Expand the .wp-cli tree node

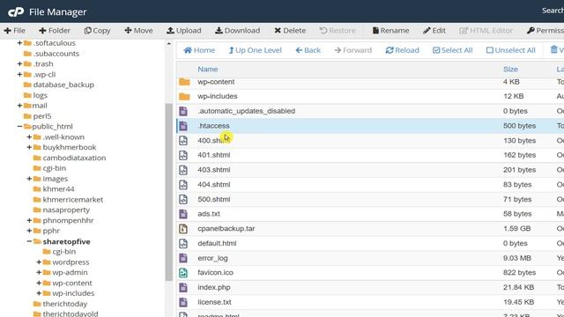point(19,74)
